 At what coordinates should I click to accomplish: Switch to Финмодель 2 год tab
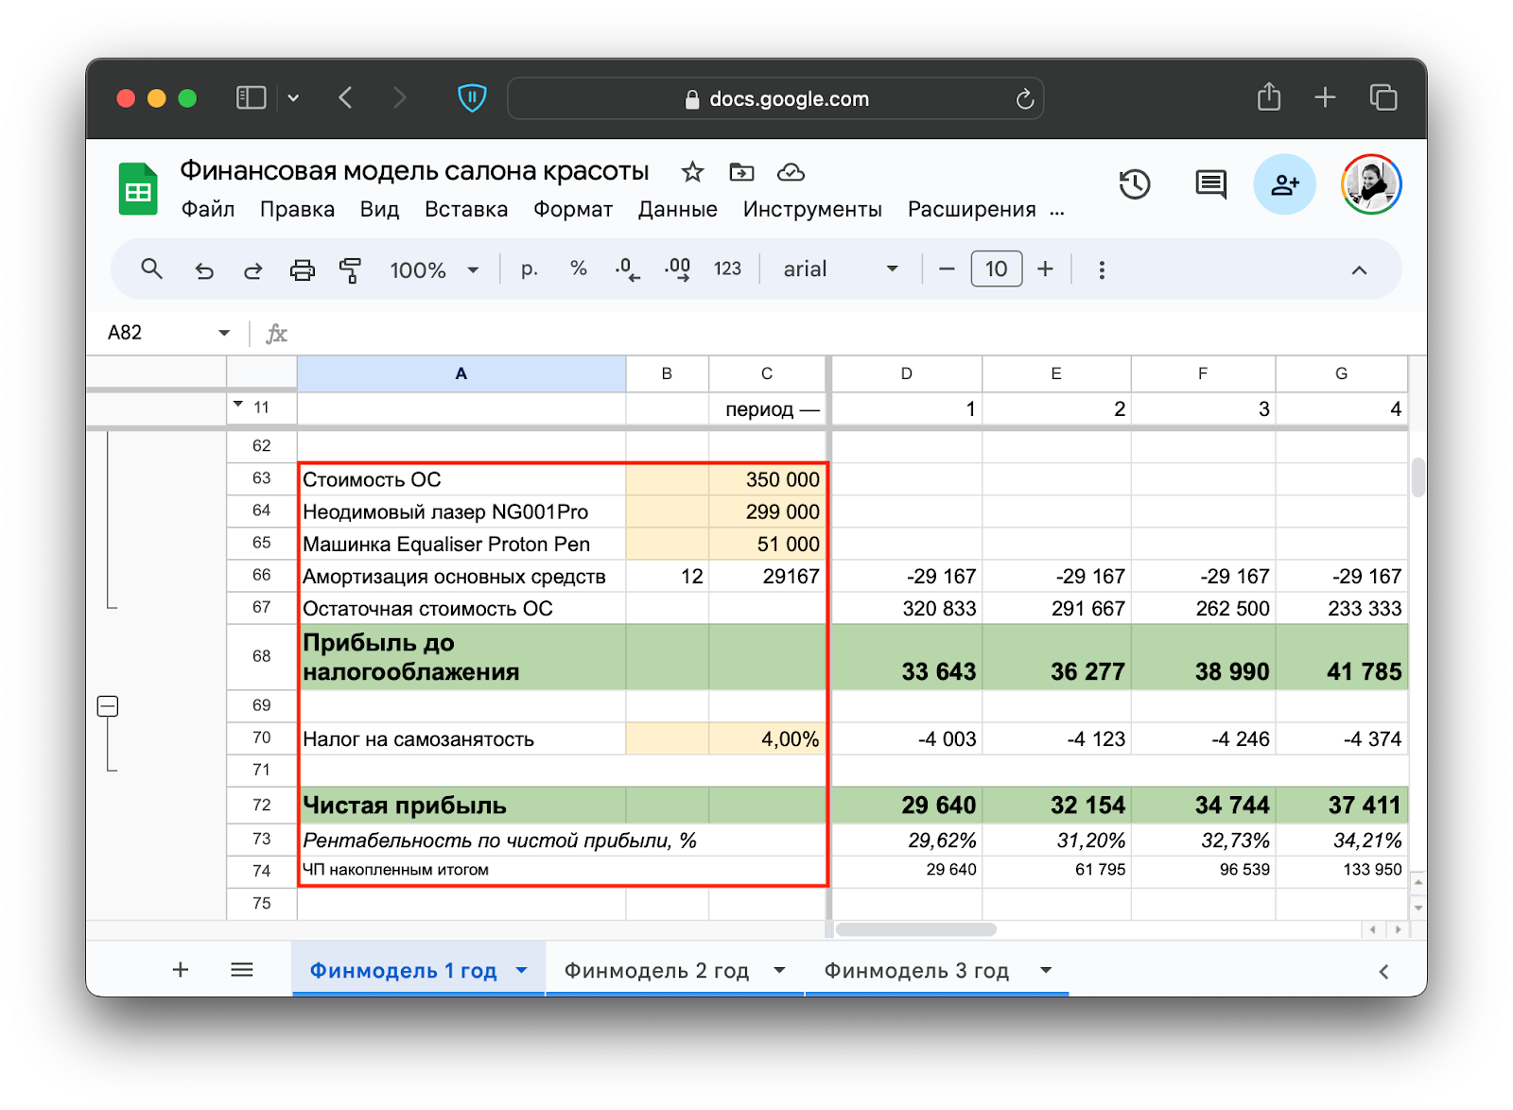(656, 971)
